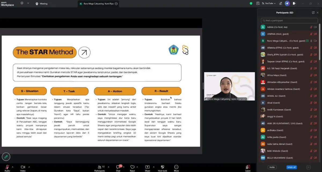Screen dimensions: 322x172
Task: Click the participants list scrollbar
Action: pyautogui.click(x=319, y=41)
